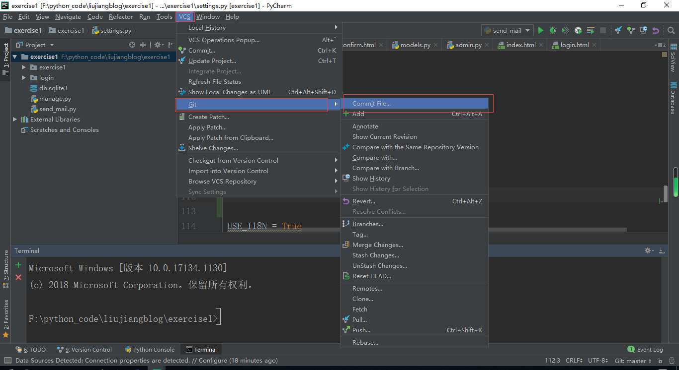Collapse the root exercise1 project node
This screenshot has width=679, height=370.
[15, 57]
